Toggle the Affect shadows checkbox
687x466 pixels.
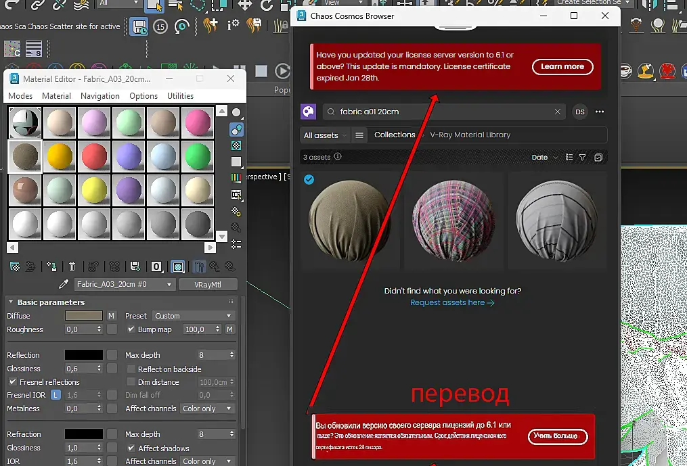[131, 448]
